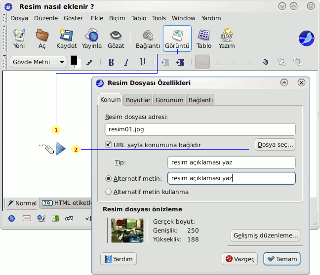Image resolution: width=320 pixels, height=275 pixels.
Task: Select the 'Alternatif metin' radio button
Action: pos(109,179)
